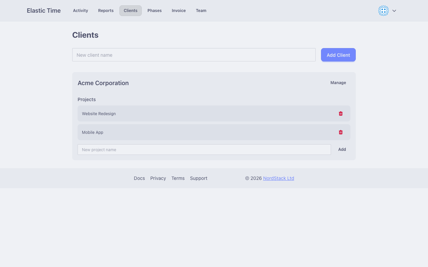
Task: Navigate to the Team tab
Action: coord(201,11)
